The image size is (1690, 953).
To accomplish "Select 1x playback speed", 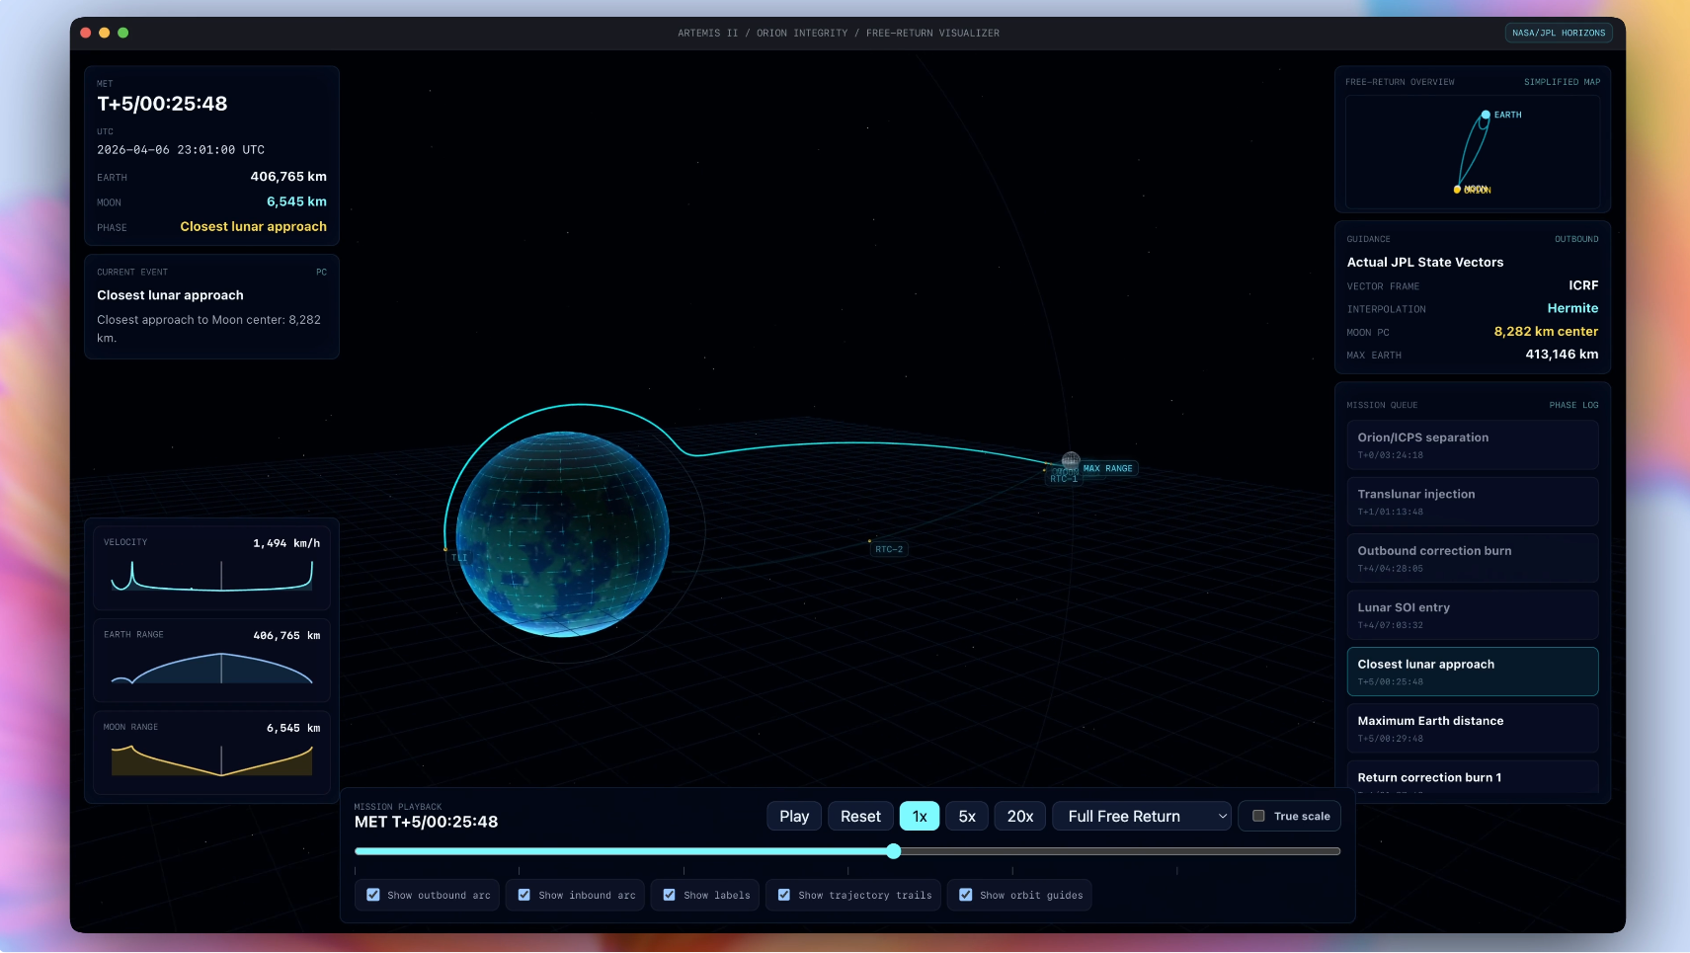I will [920, 816].
